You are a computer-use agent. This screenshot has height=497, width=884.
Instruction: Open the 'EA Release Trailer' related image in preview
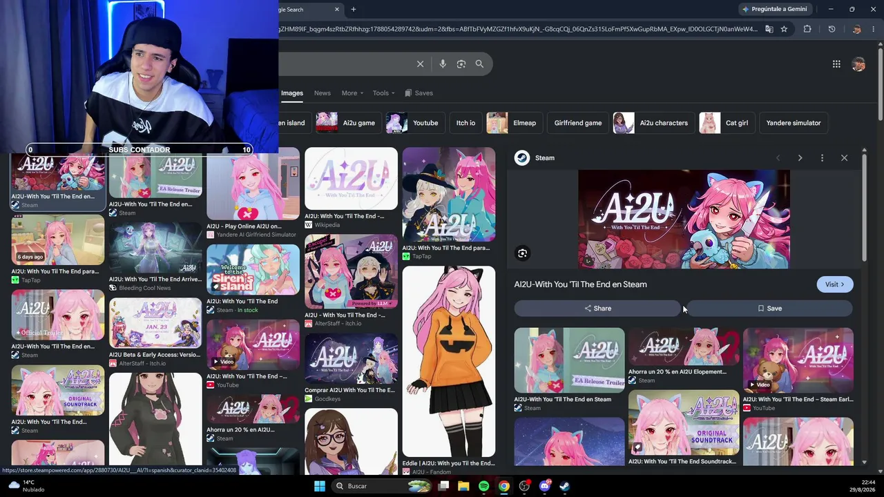tap(569, 360)
